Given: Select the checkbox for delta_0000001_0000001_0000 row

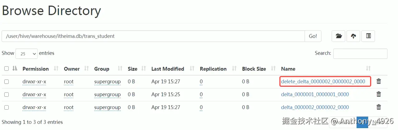Looking at the screenshot, I should [7, 94].
